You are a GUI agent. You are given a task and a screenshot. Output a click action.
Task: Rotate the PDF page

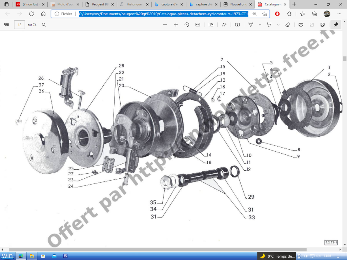coord(187,25)
